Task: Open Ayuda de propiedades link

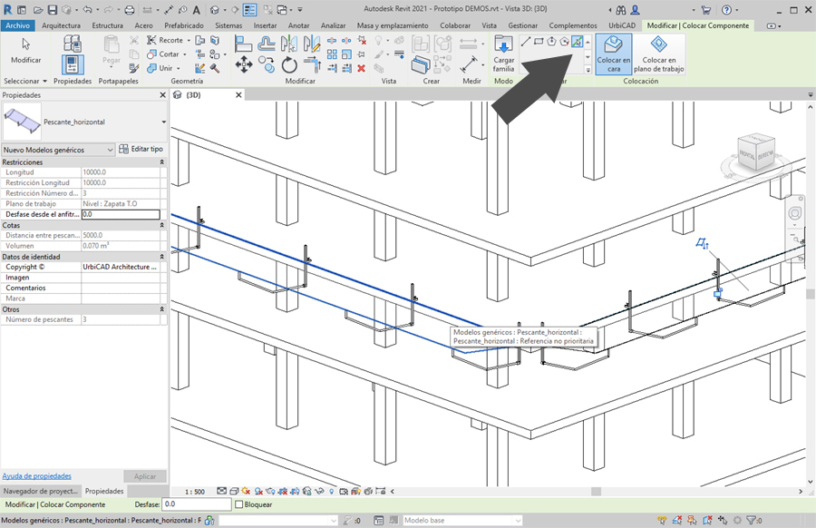Action: (x=36, y=475)
